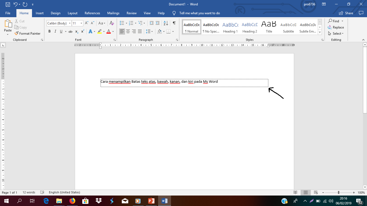Click the Borders icon

[169, 31]
